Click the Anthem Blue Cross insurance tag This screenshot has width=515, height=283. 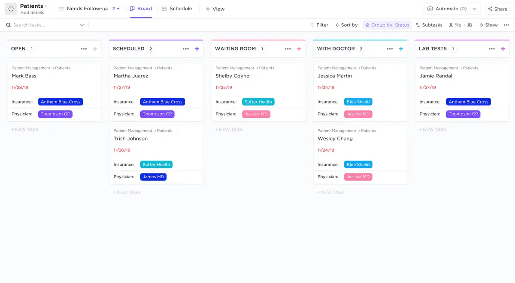pyautogui.click(x=61, y=102)
